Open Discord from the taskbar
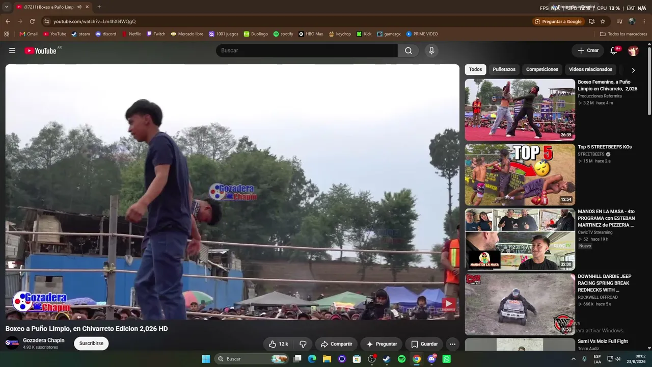This screenshot has width=652, height=367. click(x=432, y=359)
